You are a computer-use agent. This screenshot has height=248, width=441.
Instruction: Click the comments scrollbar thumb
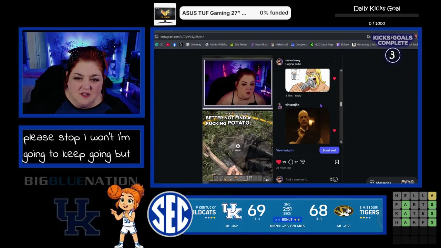click(x=341, y=104)
